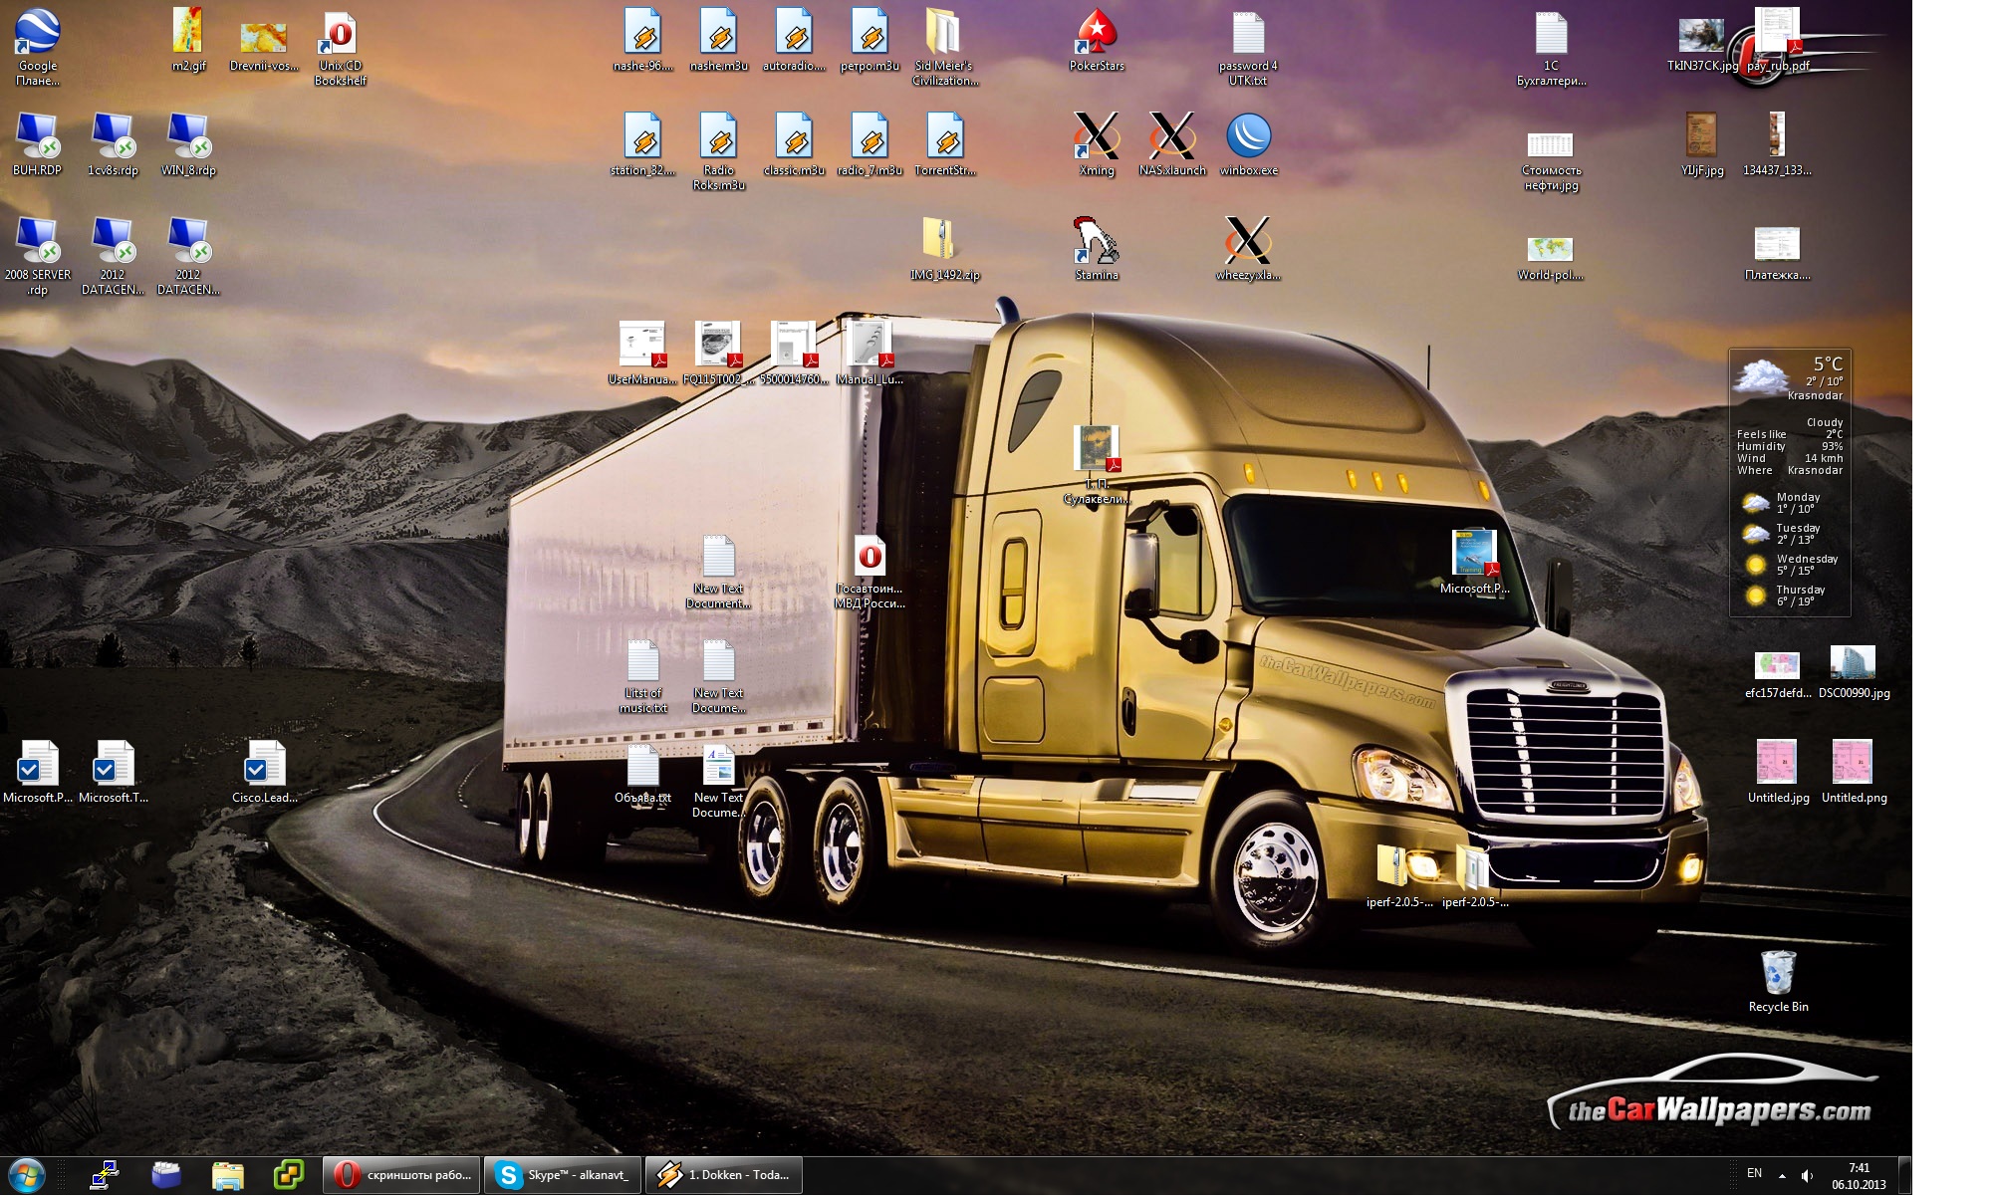Select the DSC00990.jpg image
Viewport: 1992px width, 1199px height.
[x=1854, y=672]
